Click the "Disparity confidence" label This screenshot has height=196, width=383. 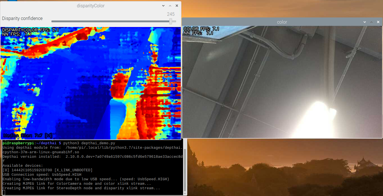coord(22,18)
